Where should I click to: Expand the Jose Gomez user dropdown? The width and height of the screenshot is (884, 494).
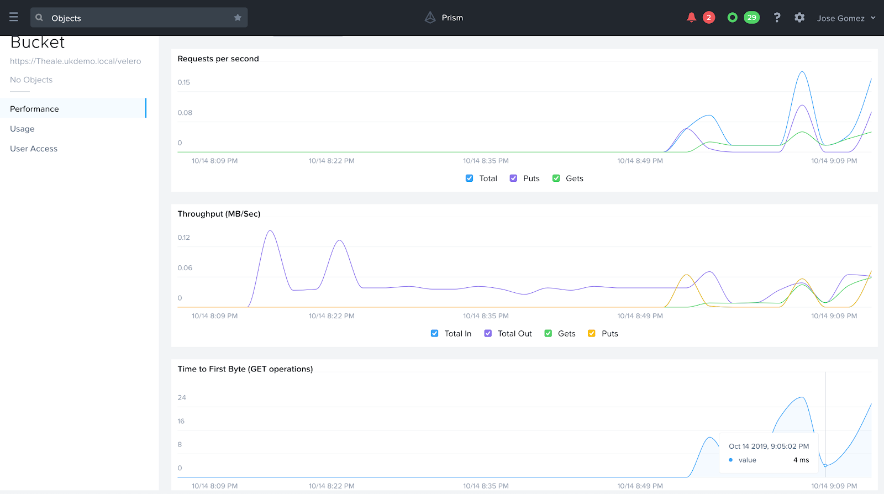[x=846, y=18]
